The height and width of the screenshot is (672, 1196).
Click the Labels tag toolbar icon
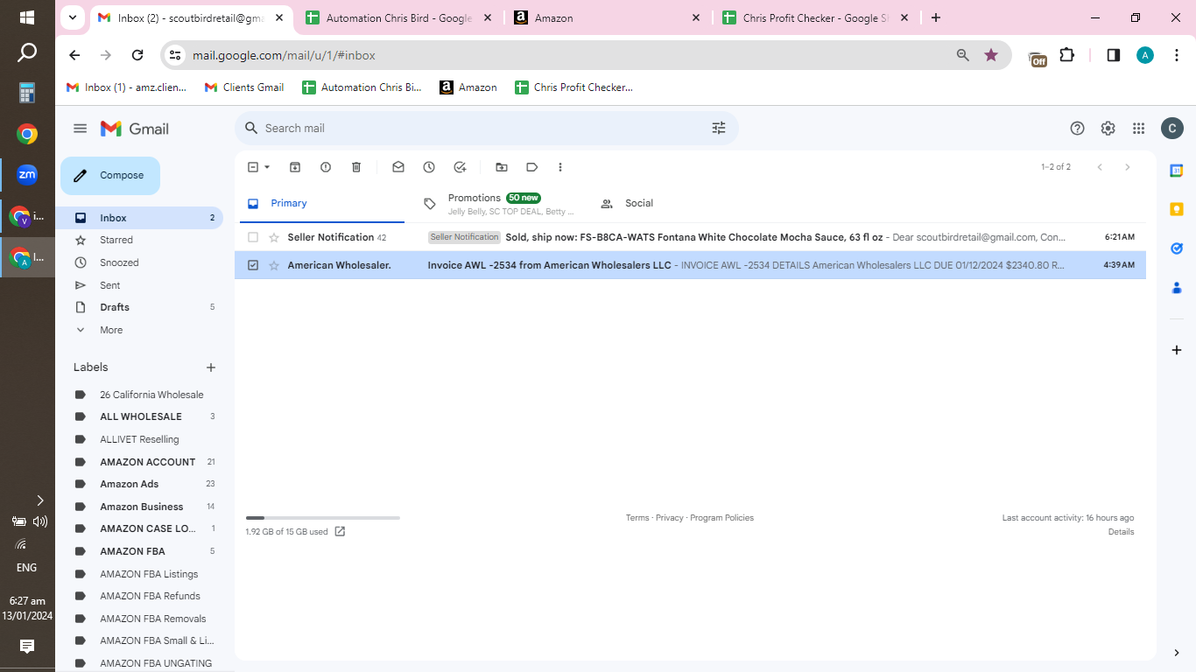tap(532, 167)
